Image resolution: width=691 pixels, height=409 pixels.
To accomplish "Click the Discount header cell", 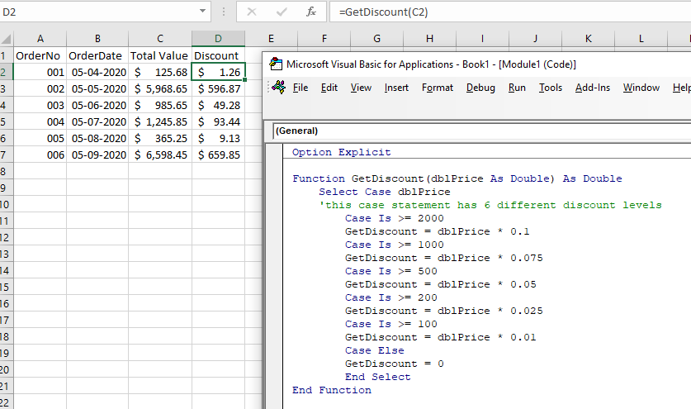I will (x=218, y=55).
